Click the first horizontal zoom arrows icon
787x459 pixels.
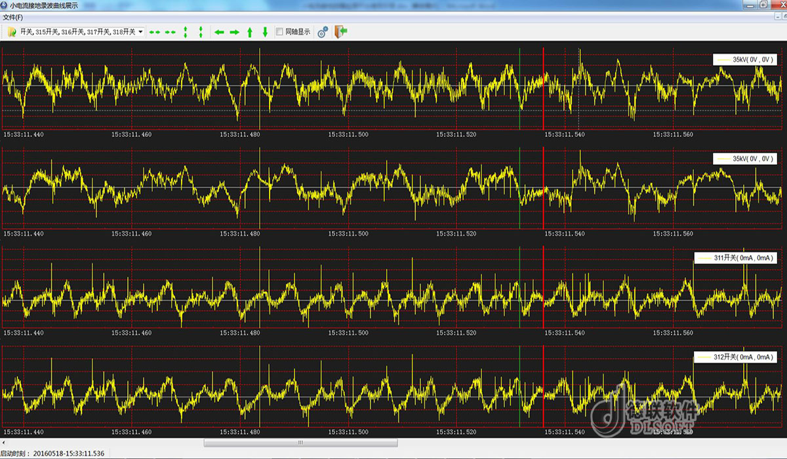click(155, 31)
